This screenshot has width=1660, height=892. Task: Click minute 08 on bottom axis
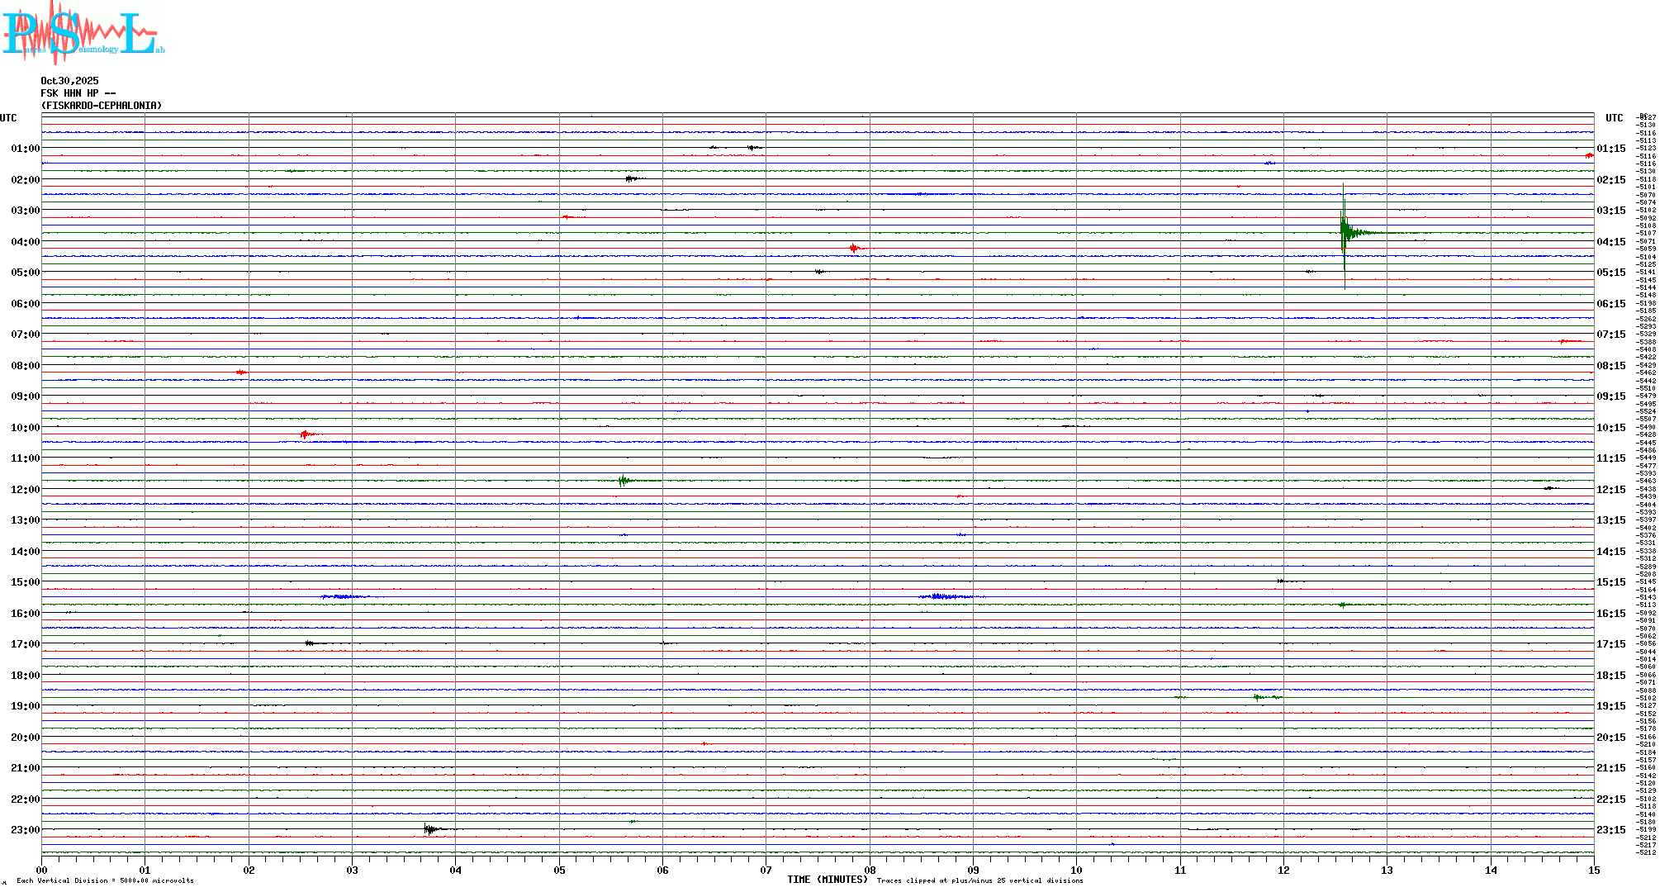click(870, 870)
